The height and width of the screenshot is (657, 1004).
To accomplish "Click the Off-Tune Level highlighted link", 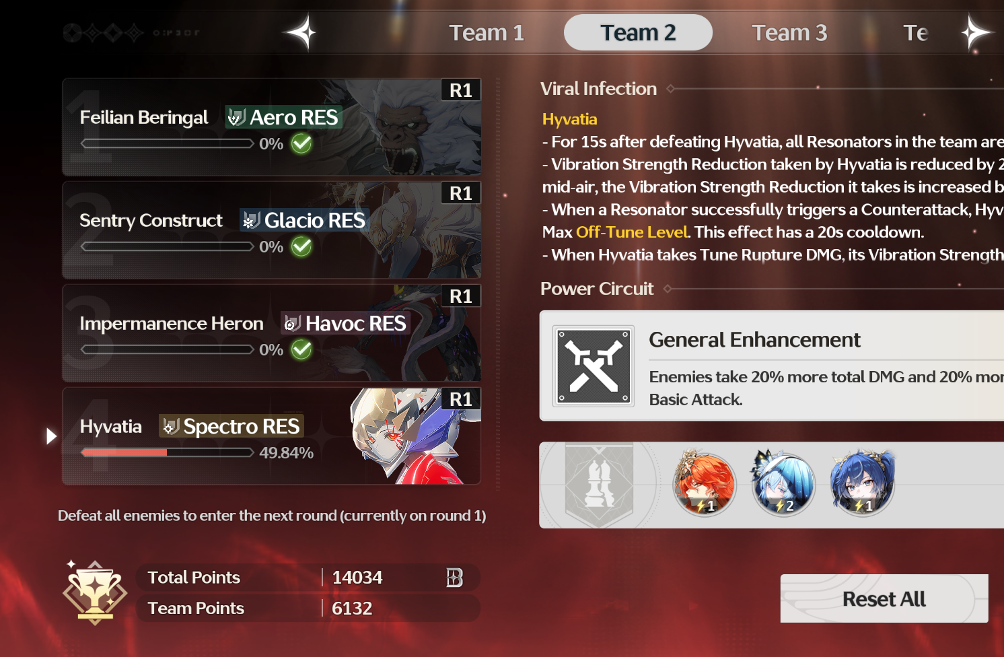I will click(632, 232).
